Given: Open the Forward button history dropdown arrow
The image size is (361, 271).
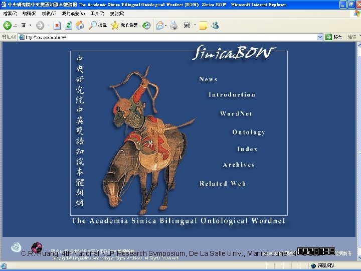Looking at the screenshot, I should [x=48, y=25].
